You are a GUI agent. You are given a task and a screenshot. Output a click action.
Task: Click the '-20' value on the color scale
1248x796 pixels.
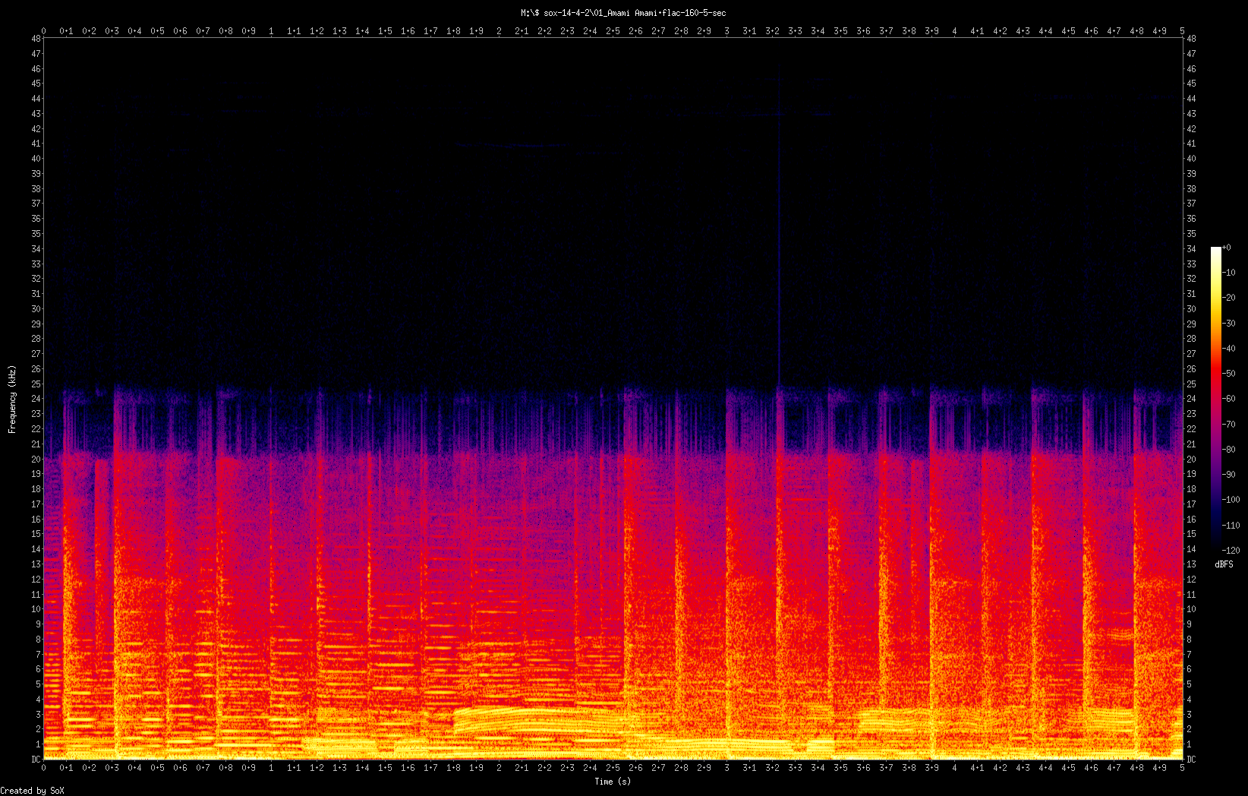pyautogui.click(x=1230, y=298)
